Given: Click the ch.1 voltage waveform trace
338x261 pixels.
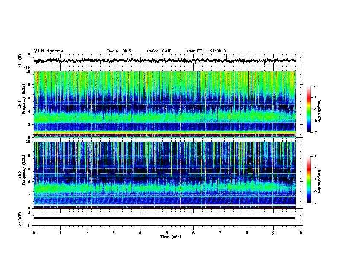Looking at the screenshot, I should 164,61.
